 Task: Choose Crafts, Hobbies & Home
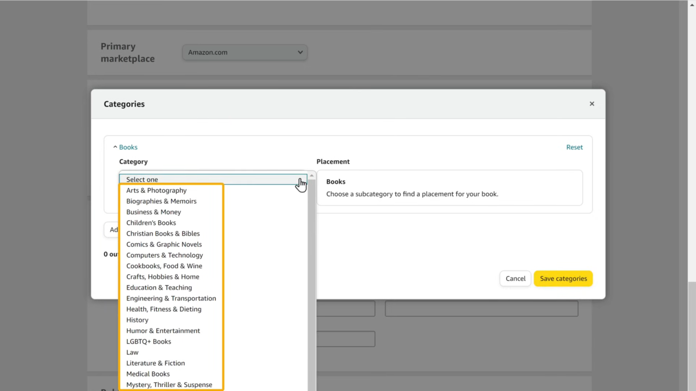pos(213,277)
